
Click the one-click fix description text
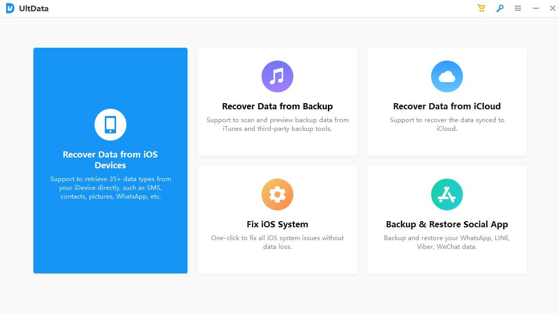tap(277, 242)
